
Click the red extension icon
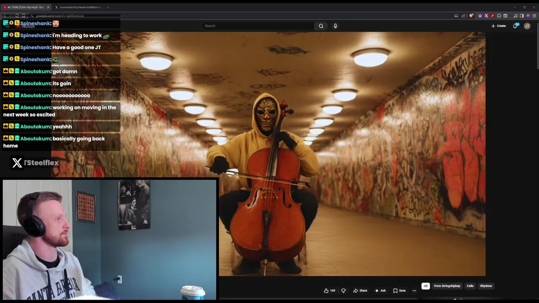point(493,16)
